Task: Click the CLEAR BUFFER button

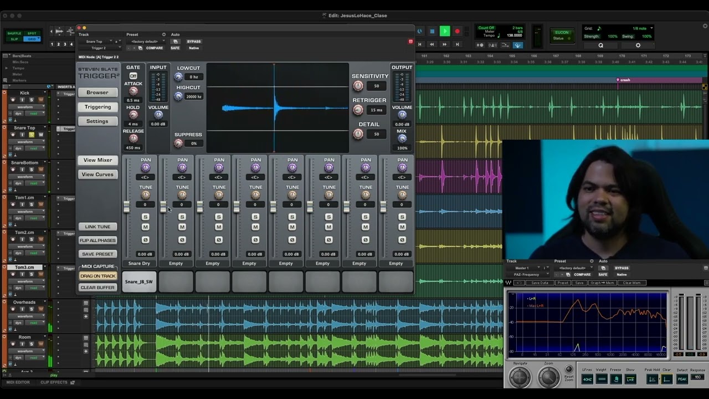Action: (x=97, y=288)
